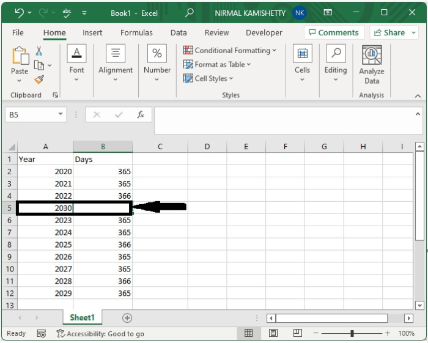Image resolution: width=428 pixels, height=343 pixels.
Task: Click Accessibility: Good to go status
Action: [100, 334]
